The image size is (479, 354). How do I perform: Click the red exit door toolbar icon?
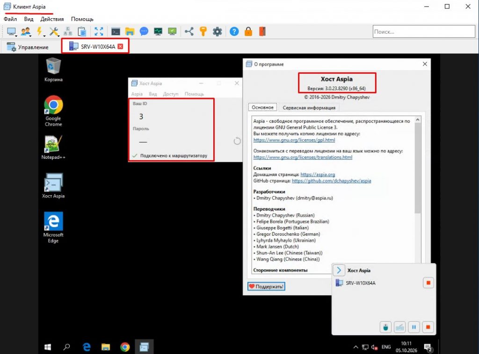tap(262, 31)
